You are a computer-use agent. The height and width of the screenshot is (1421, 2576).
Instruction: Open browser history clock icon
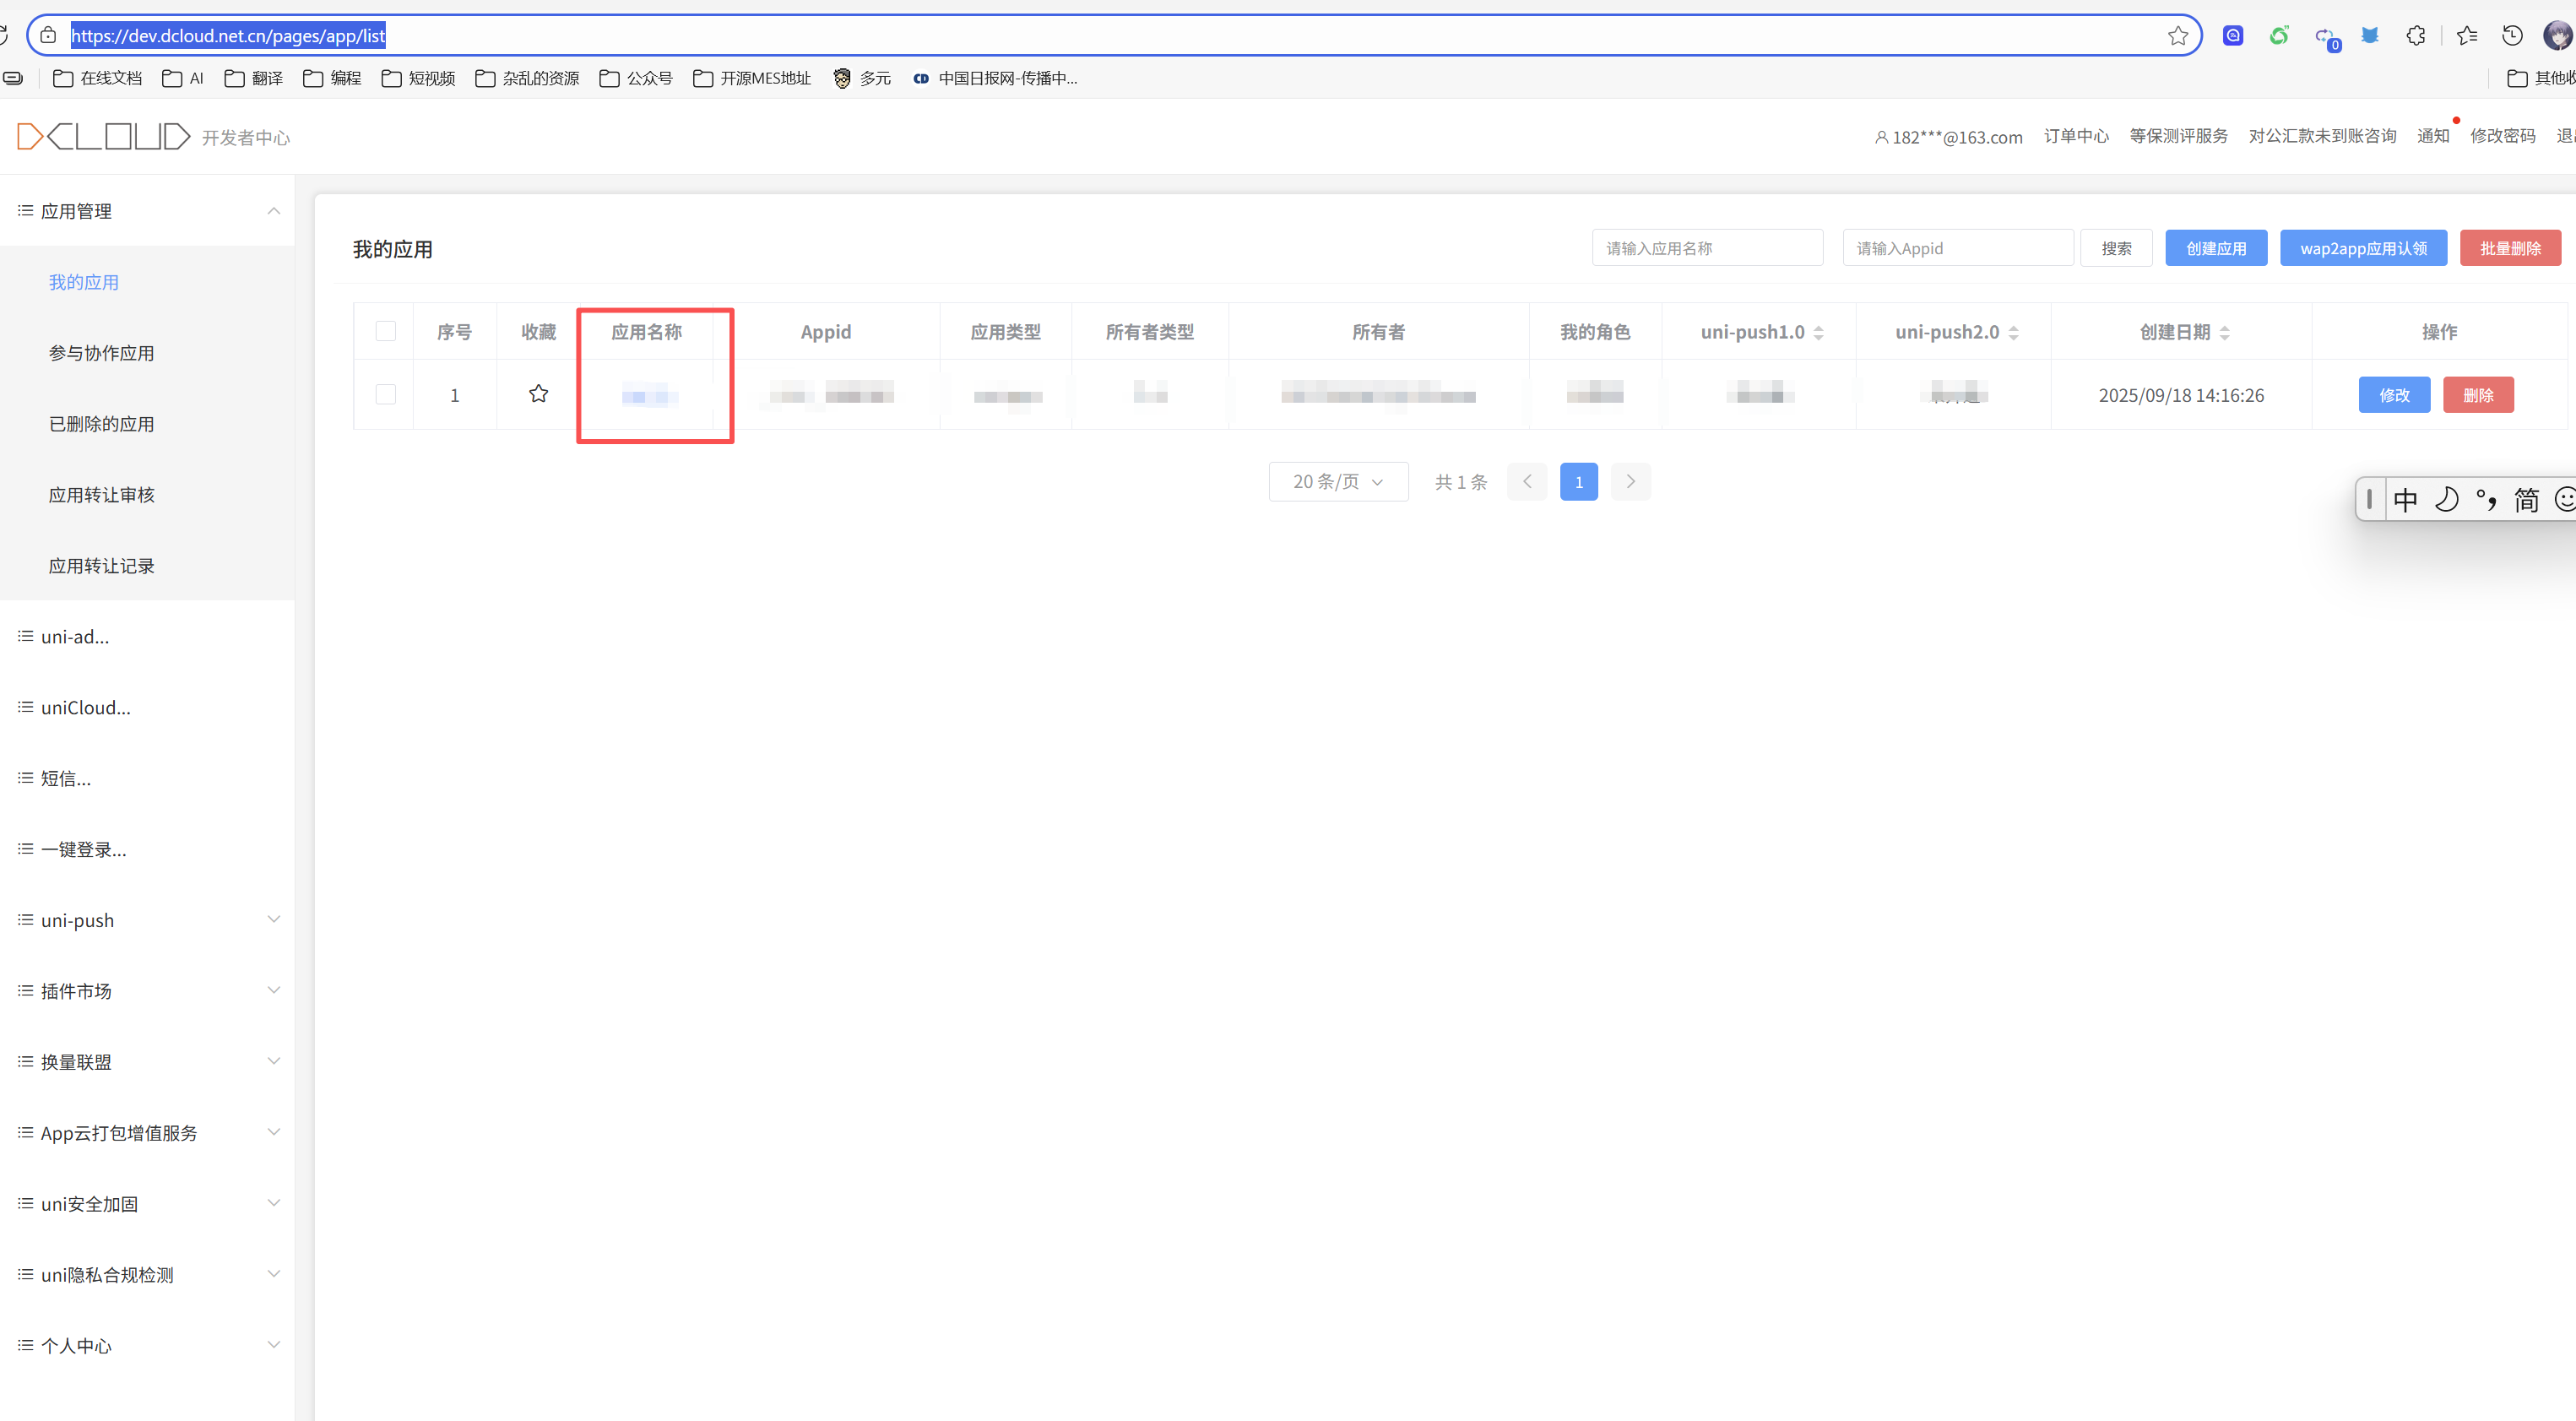(x=2511, y=36)
